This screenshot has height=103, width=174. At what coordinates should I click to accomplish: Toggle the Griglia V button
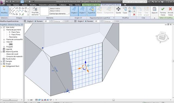82,11
